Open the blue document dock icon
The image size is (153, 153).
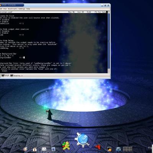point(53,149)
